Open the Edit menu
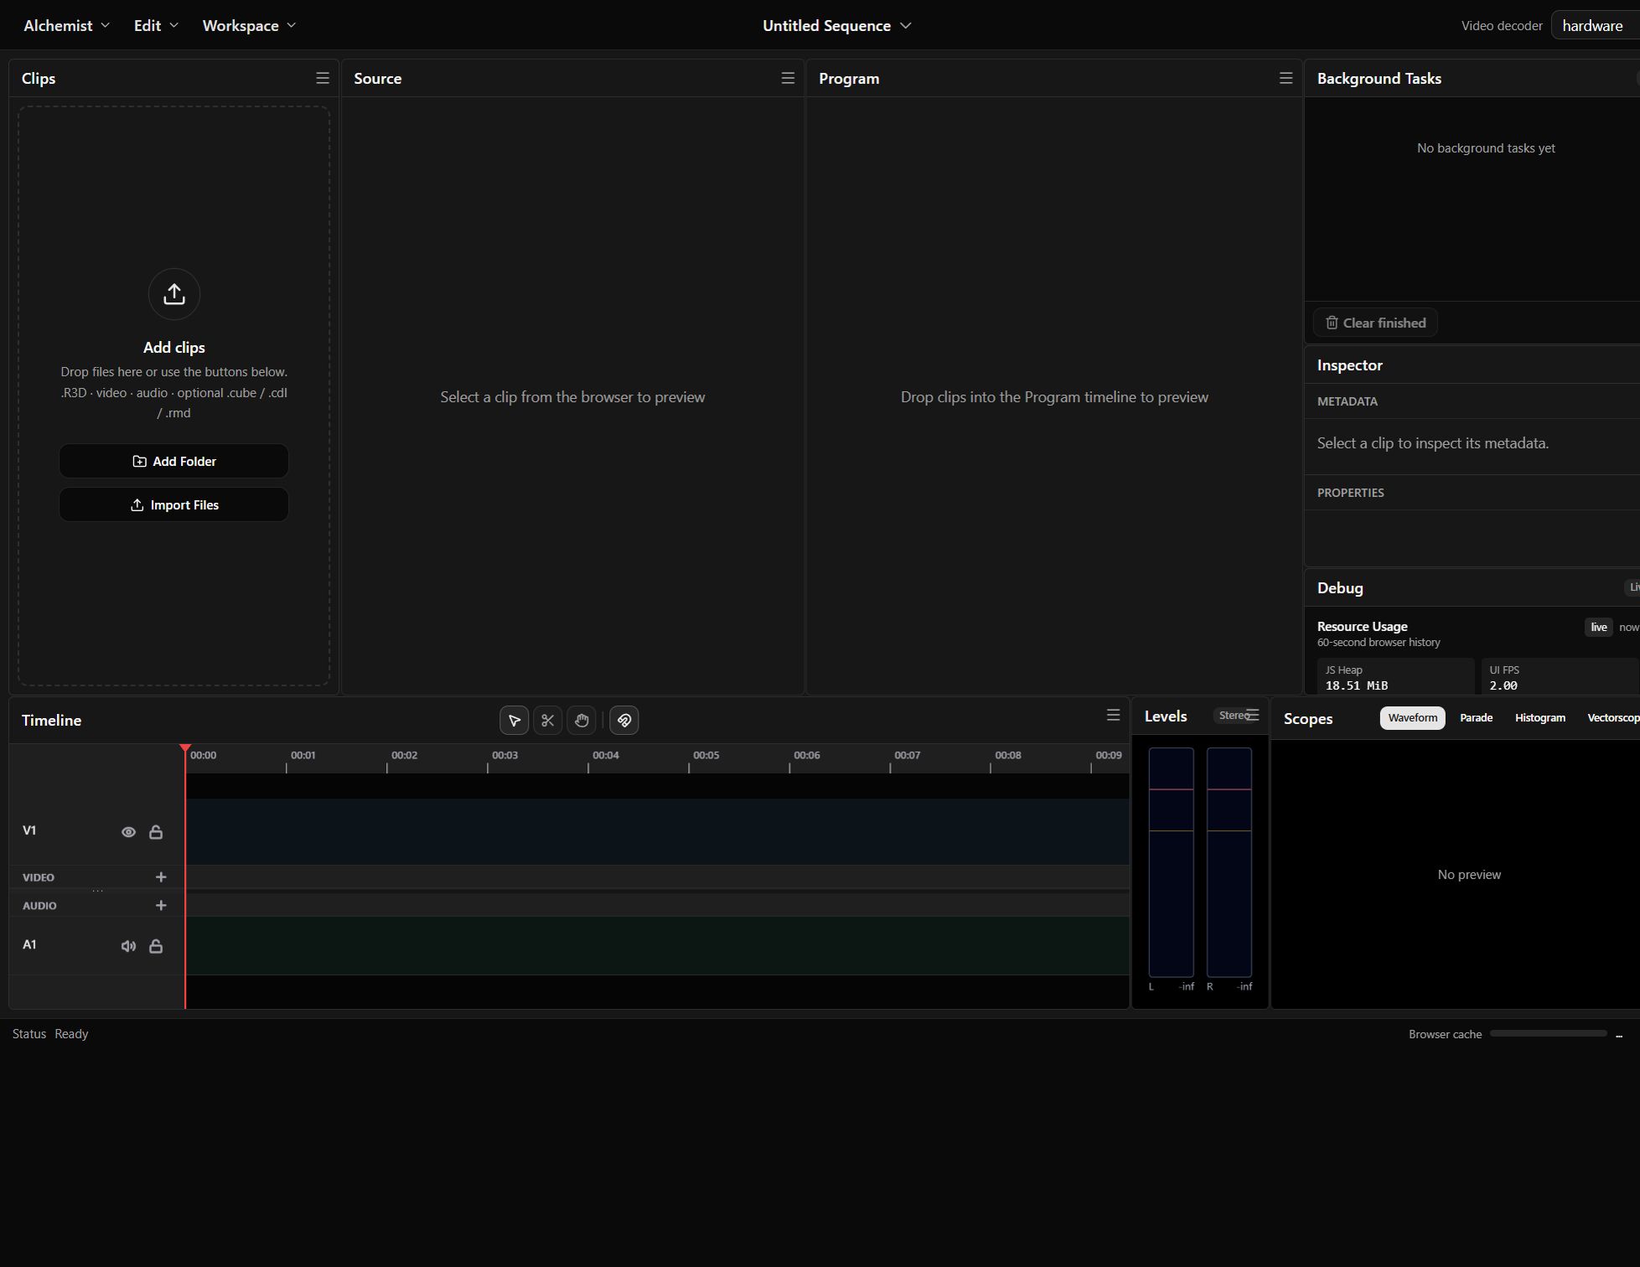 (x=156, y=25)
